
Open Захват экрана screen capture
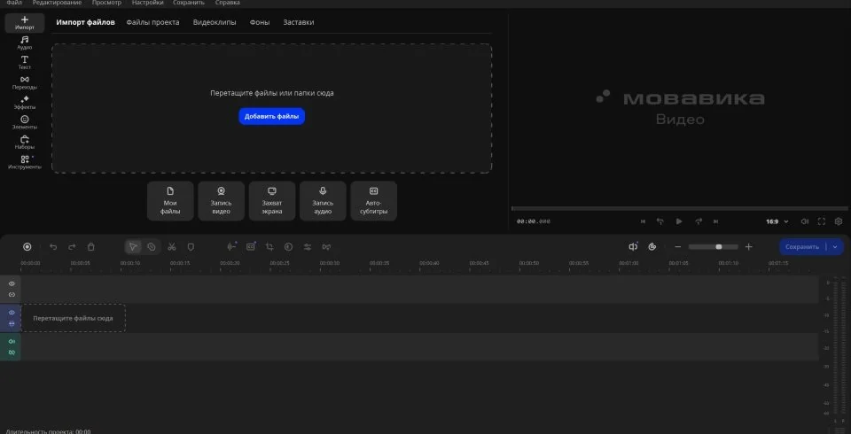coord(272,201)
